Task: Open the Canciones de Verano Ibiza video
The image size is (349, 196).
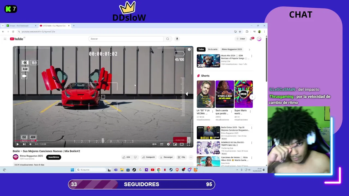Action: click(x=208, y=161)
